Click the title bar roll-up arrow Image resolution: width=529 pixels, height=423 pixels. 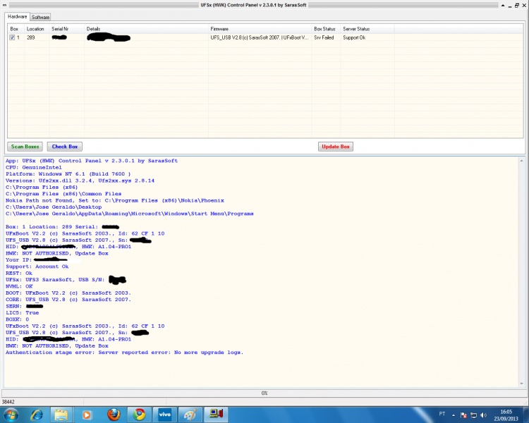coord(503,6)
